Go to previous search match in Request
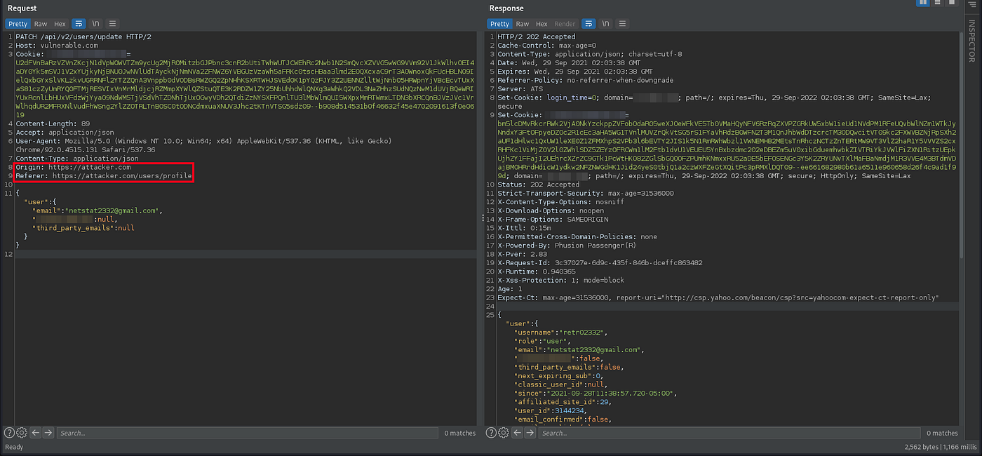 [35, 433]
